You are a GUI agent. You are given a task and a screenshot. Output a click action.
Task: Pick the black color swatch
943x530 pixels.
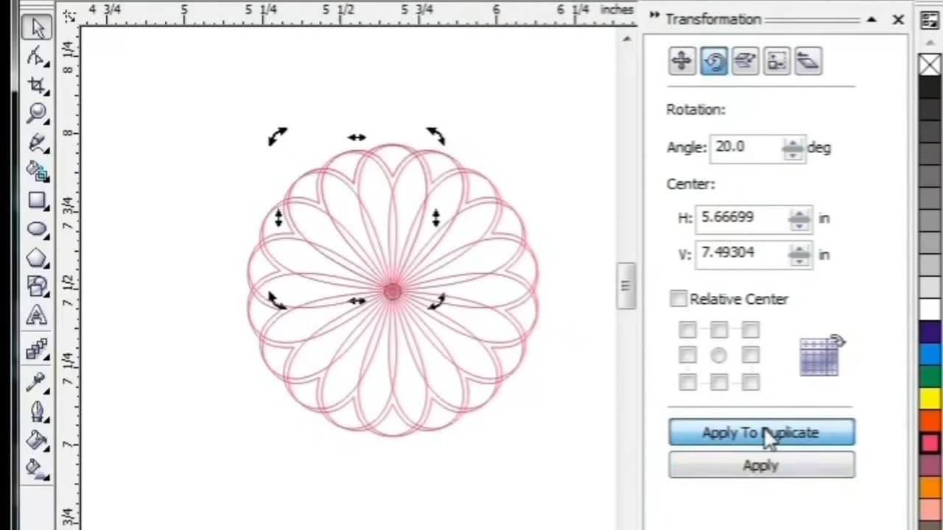click(930, 87)
